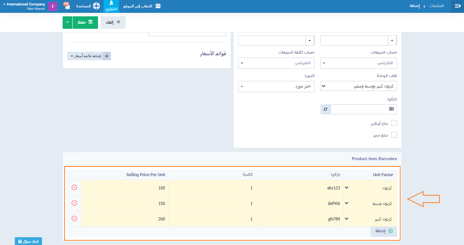The image size is (464, 245).
Task: Open the اختر مورد supplier dropdown
Action: [x=276, y=86]
